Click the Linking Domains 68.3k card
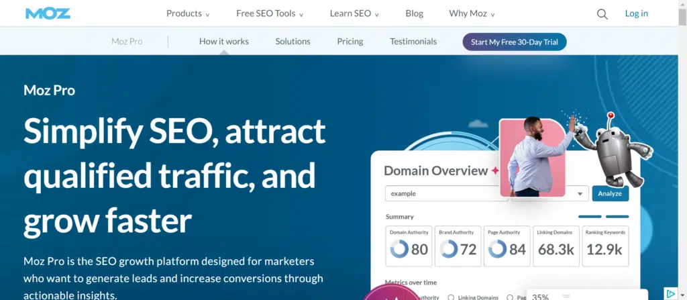687x300 pixels. click(x=556, y=246)
